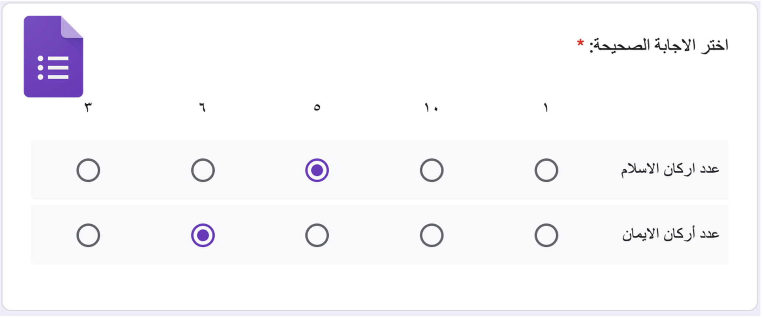The image size is (763, 318).
Task: Pick ٥ in the أركان الايمان row
Action: [x=317, y=235]
